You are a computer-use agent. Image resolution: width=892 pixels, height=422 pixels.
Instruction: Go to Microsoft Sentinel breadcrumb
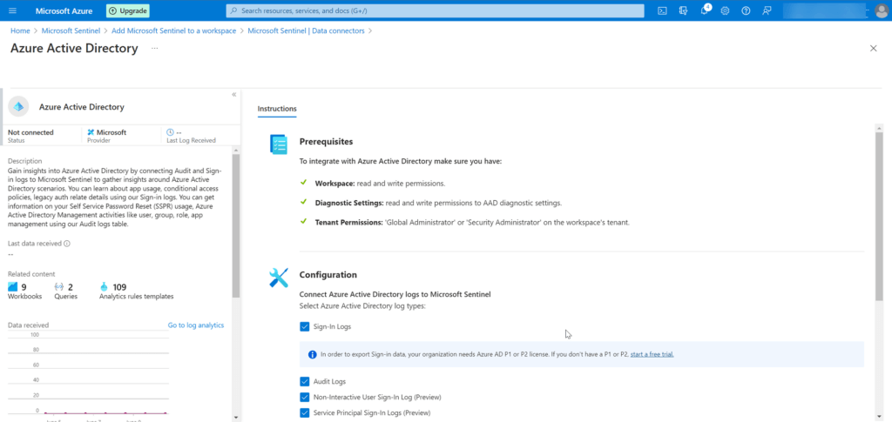[x=71, y=30]
